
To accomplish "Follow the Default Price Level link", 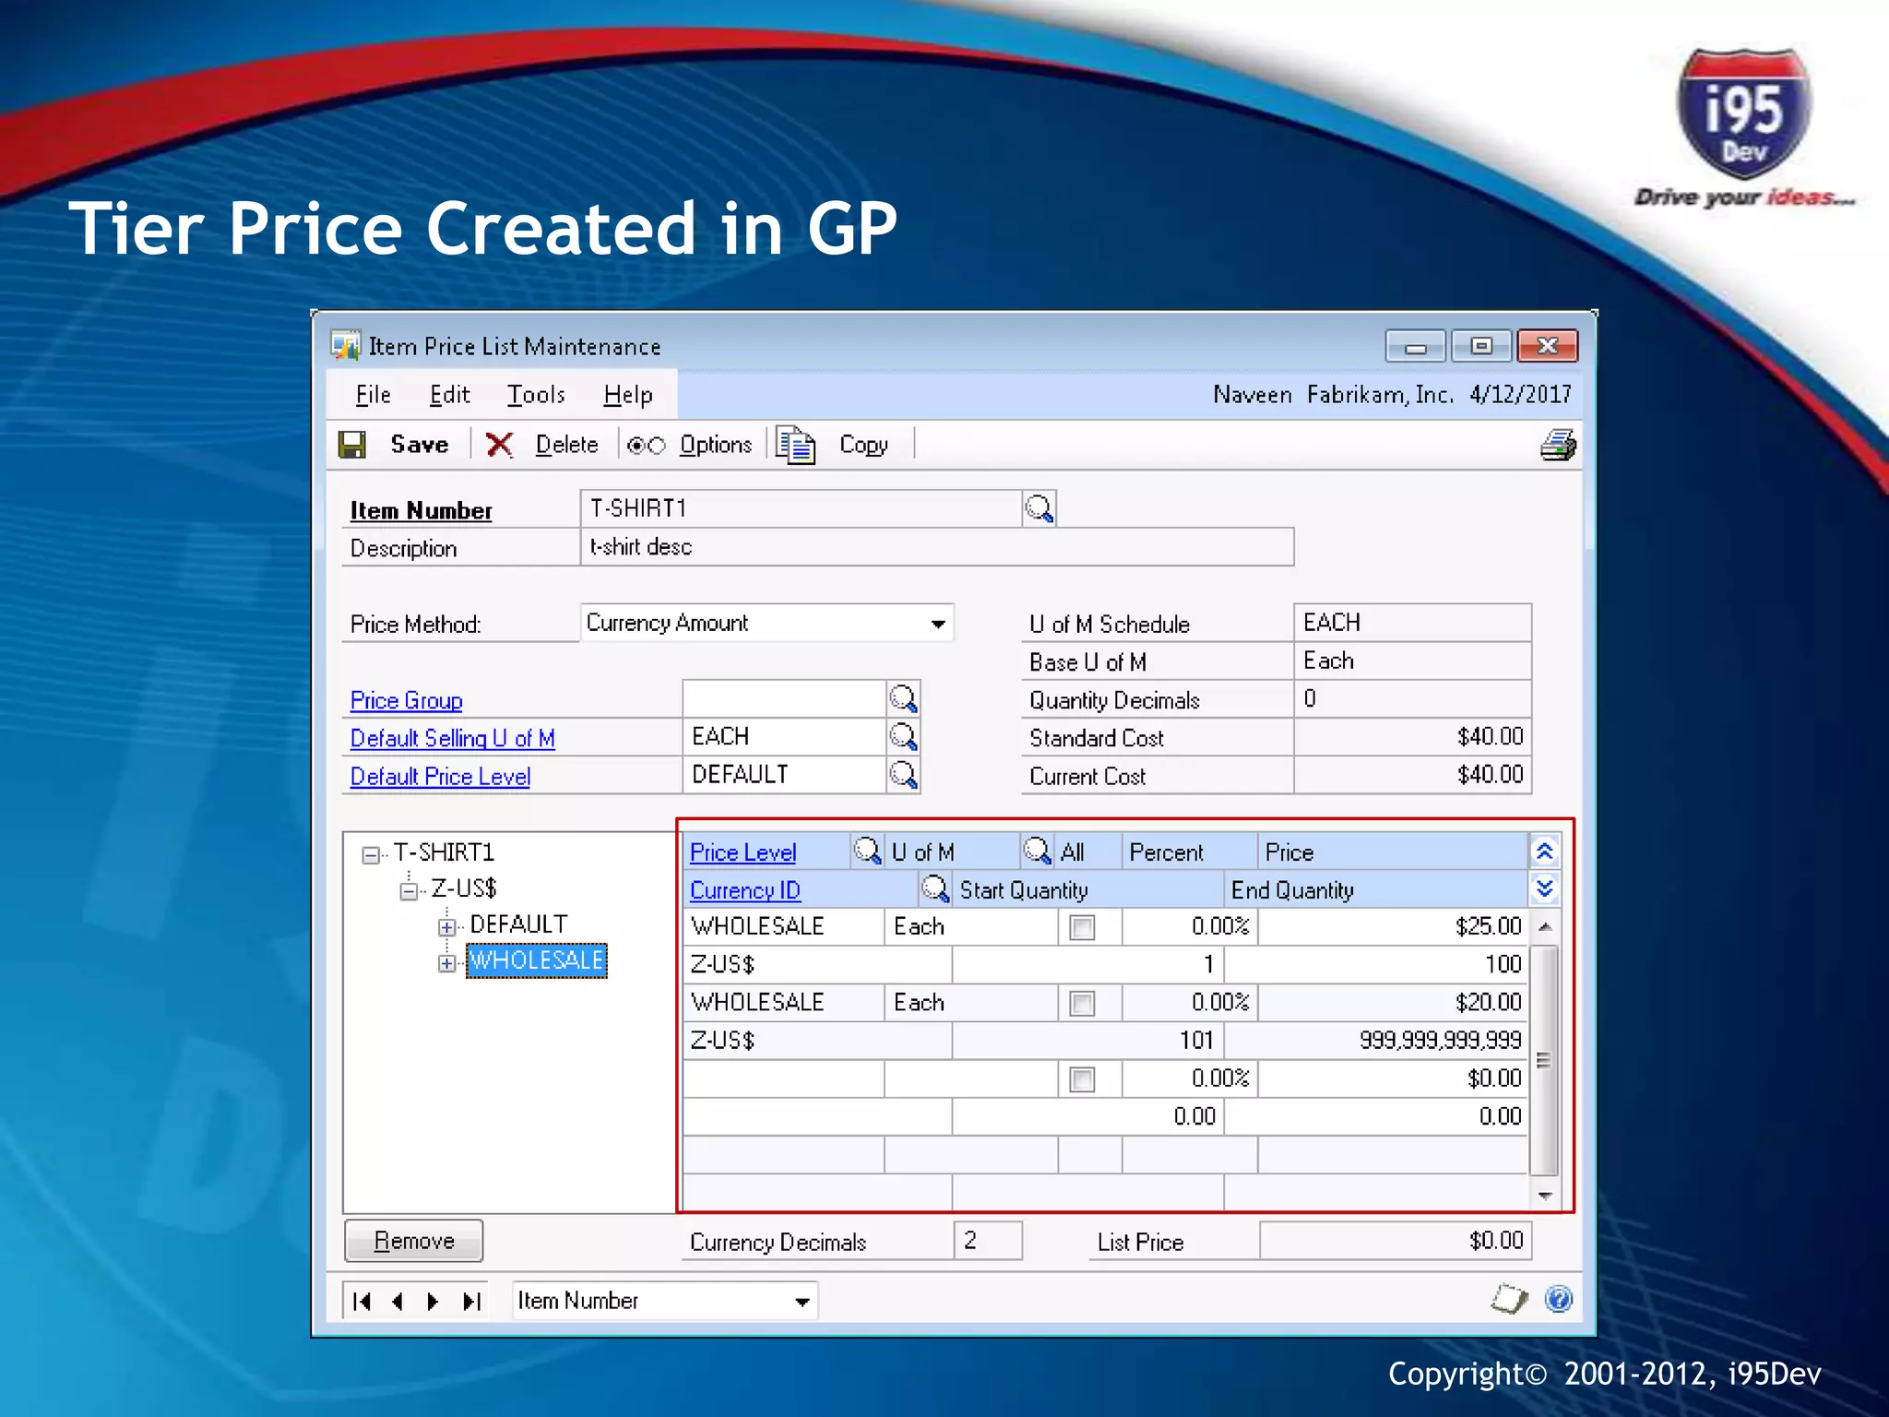I will click(440, 777).
